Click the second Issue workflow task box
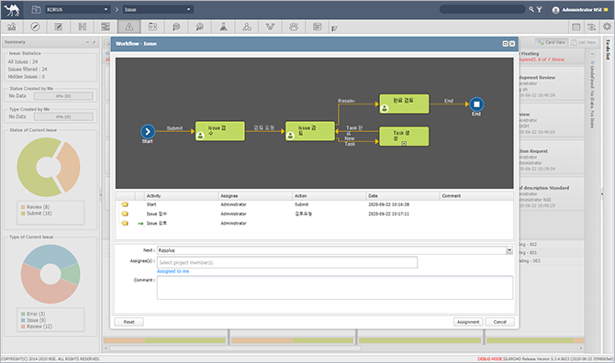Image resolution: width=615 pixels, height=363 pixels. click(x=310, y=131)
